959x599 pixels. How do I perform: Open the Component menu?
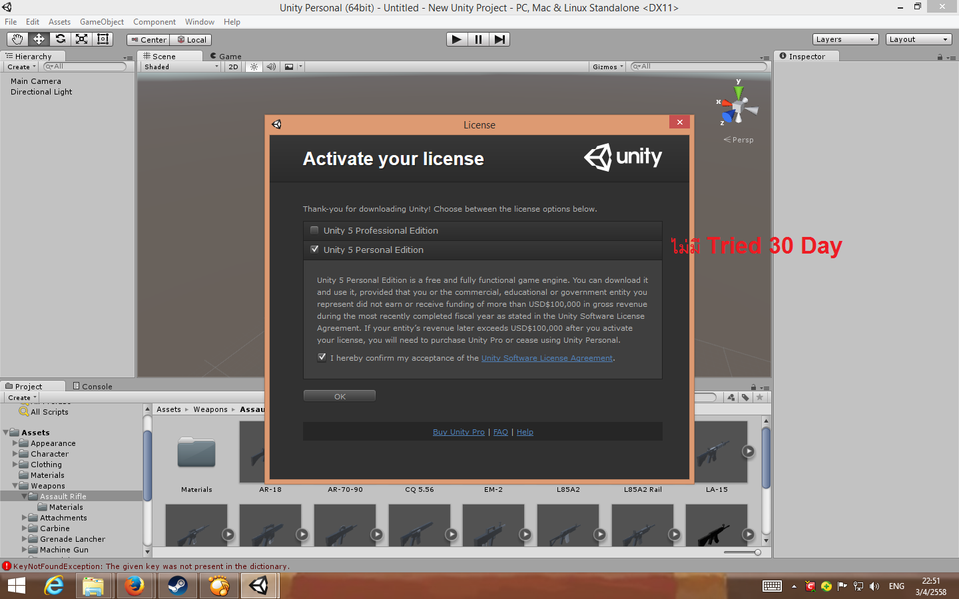(x=155, y=22)
